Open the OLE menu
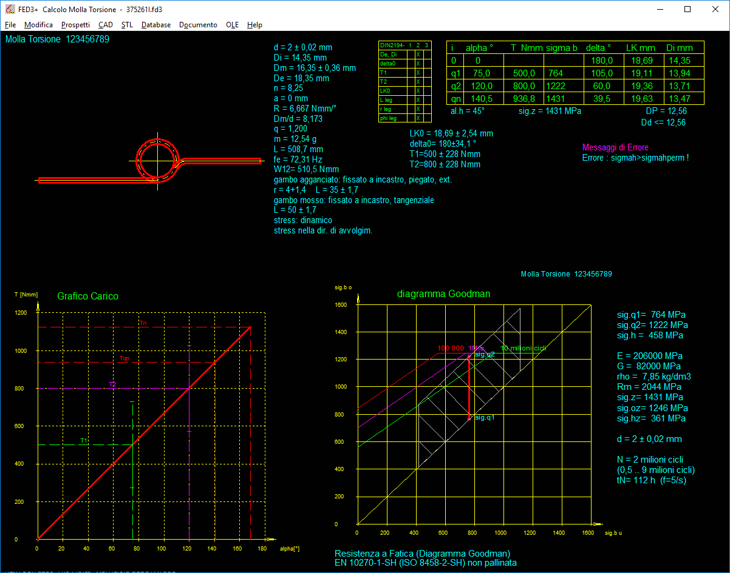This screenshot has height=573, width=730. [232, 25]
